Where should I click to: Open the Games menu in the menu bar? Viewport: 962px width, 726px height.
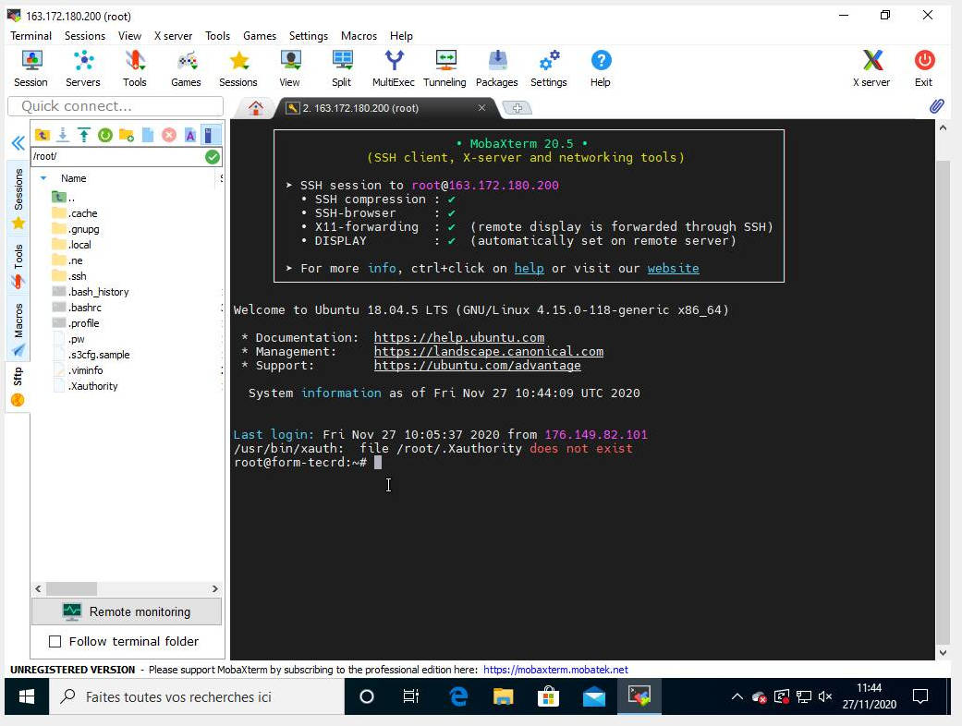coord(260,36)
